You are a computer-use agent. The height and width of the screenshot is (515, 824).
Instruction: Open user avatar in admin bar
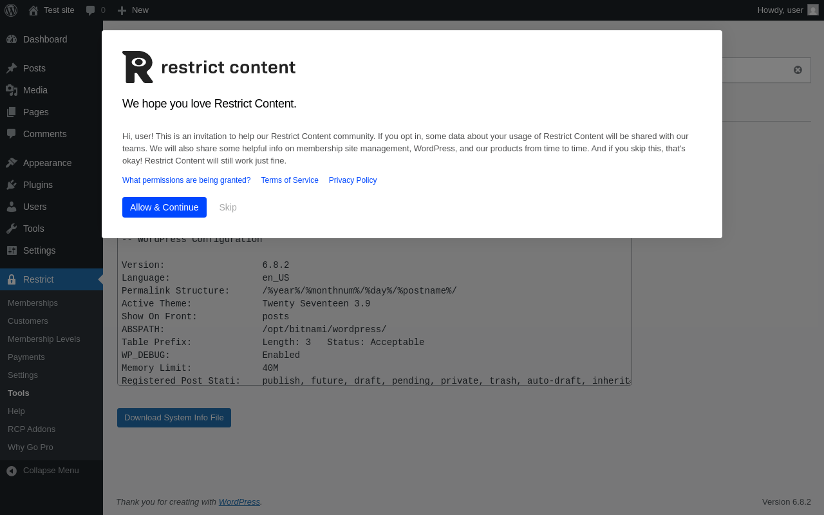pyautogui.click(x=813, y=10)
